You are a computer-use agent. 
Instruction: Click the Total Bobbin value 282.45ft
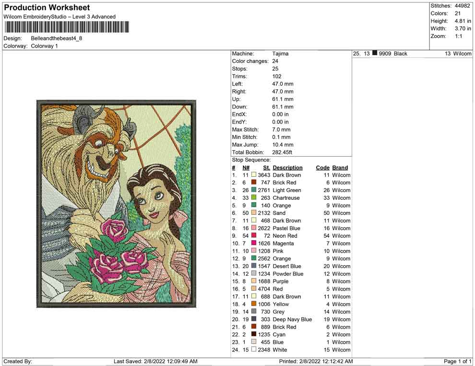pyautogui.click(x=282, y=152)
